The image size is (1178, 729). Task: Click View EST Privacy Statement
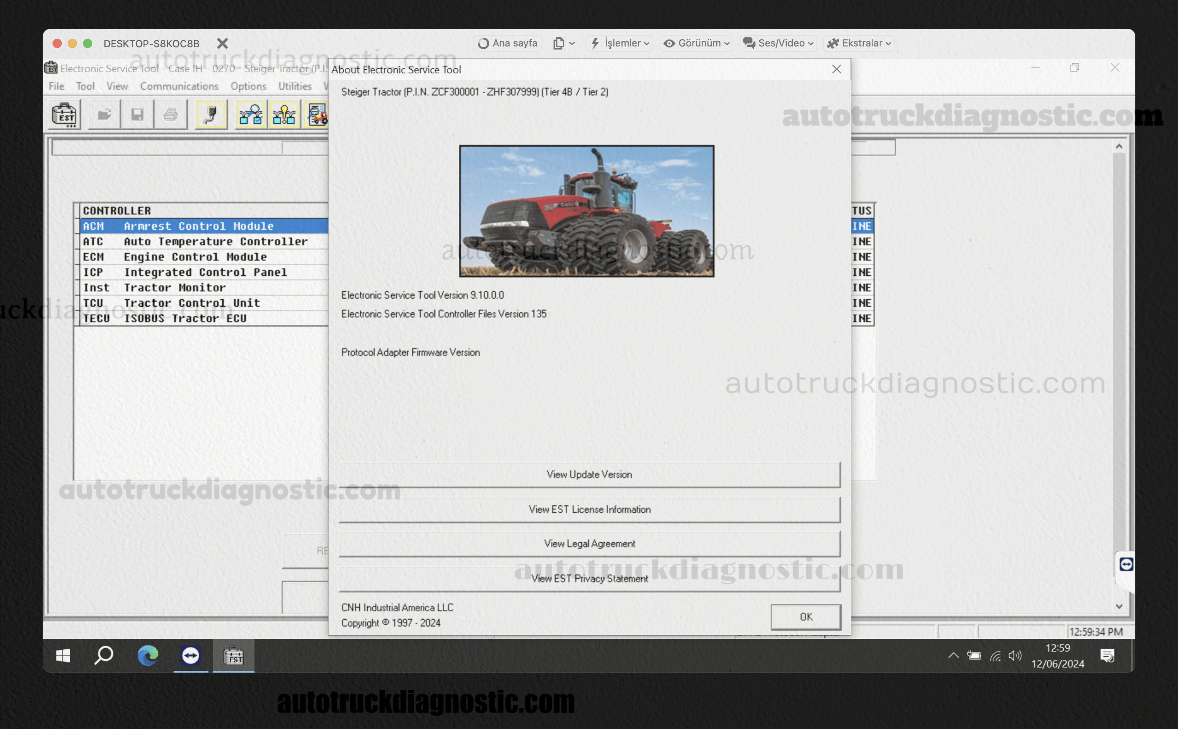[x=589, y=579]
